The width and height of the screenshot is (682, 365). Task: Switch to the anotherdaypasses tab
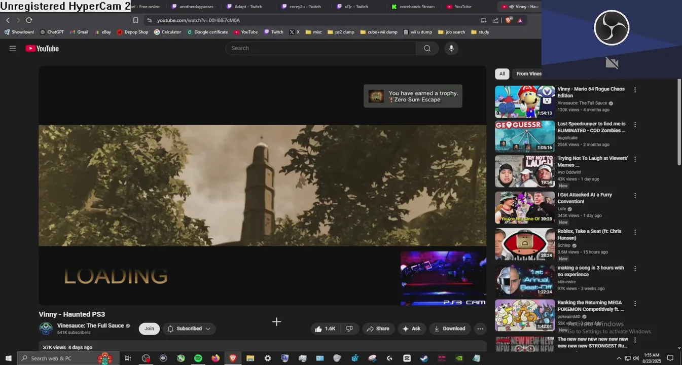coord(193,7)
